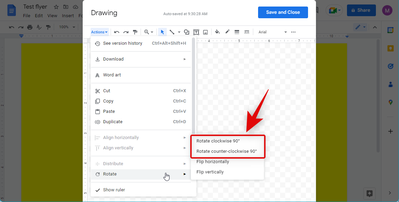Open the Border weight options
399x202 pixels.
237,32
